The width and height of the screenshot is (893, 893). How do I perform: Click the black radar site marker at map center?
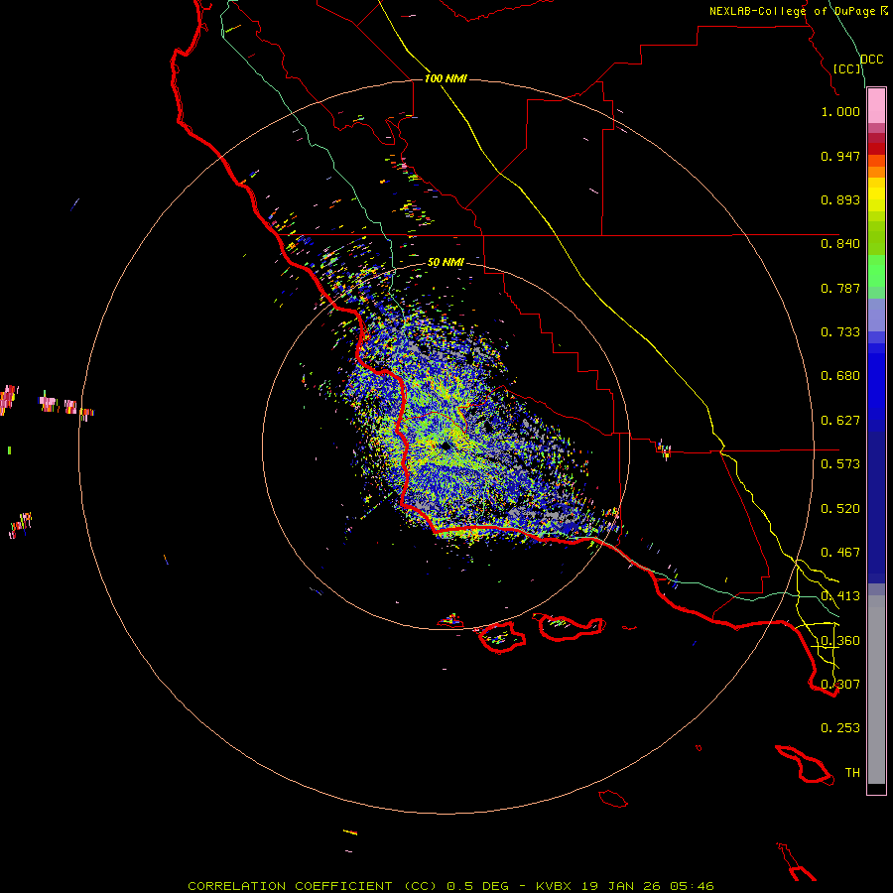click(x=446, y=446)
